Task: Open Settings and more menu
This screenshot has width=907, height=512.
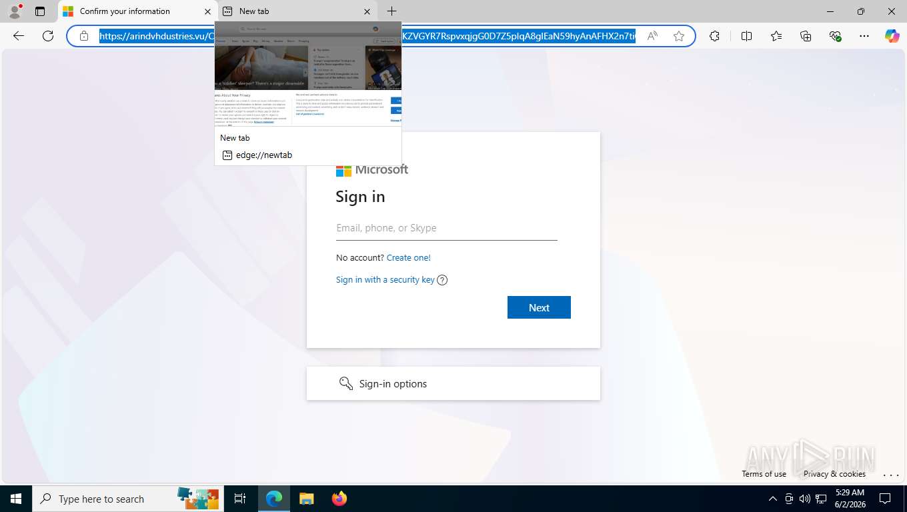Action: point(864,36)
